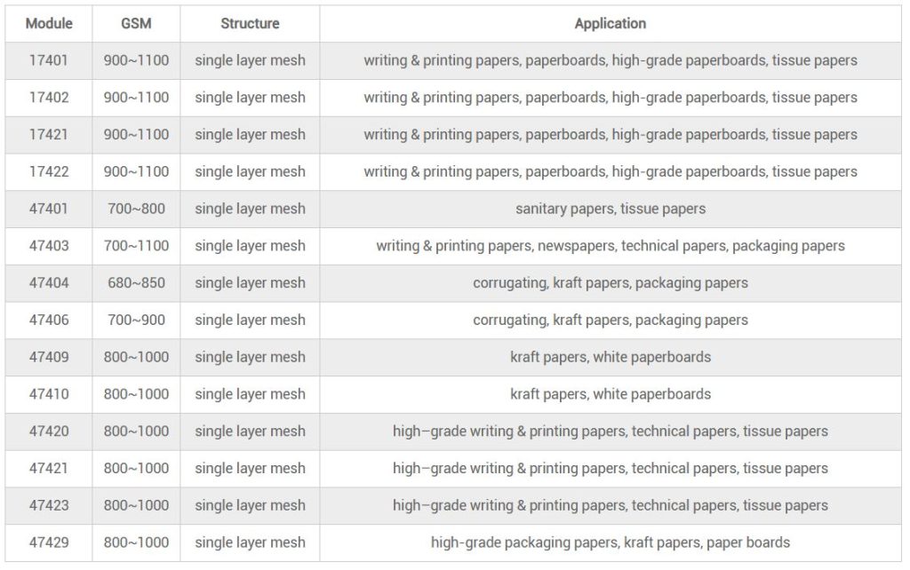Select module 47401 row label
This screenshot has height=570, width=910.
(x=48, y=210)
